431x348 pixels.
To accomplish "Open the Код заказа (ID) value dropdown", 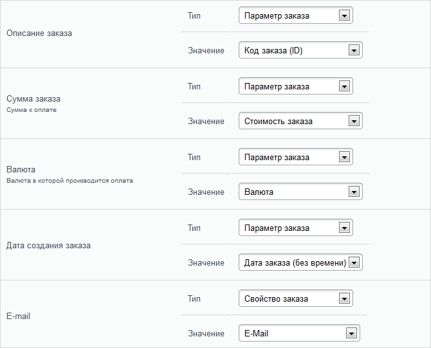I will 300,50.
